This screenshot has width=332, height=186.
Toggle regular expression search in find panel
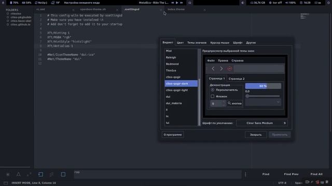[x=8, y=175]
